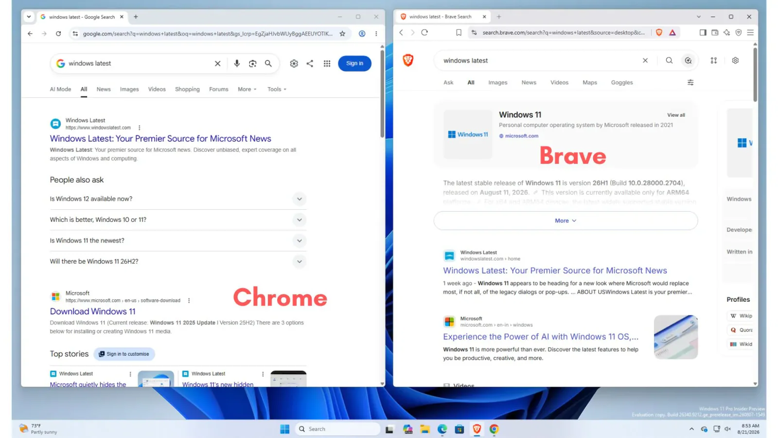
Task: Open Microsoft Store from taskbar
Action: point(460,429)
